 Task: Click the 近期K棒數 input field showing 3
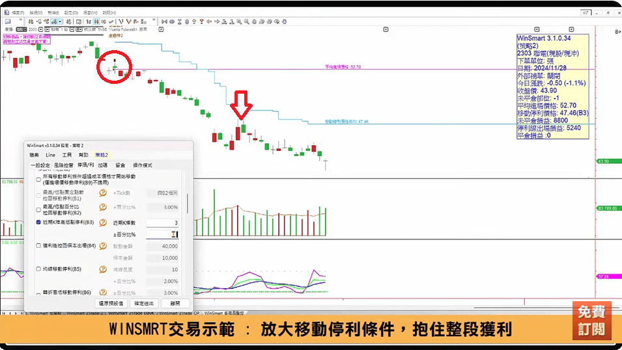162,222
